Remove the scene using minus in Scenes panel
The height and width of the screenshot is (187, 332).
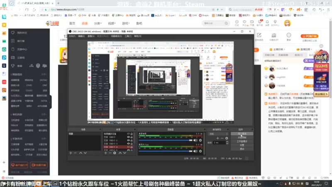click(75, 153)
